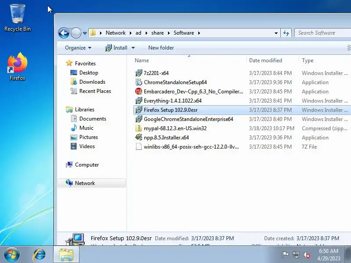This screenshot has height=263, width=351.
Task: Click Network in the address bar path
Action: (x=115, y=33)
